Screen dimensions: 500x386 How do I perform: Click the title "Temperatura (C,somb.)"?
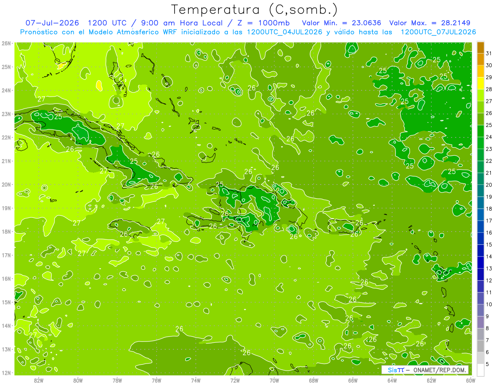coord(255,10)
